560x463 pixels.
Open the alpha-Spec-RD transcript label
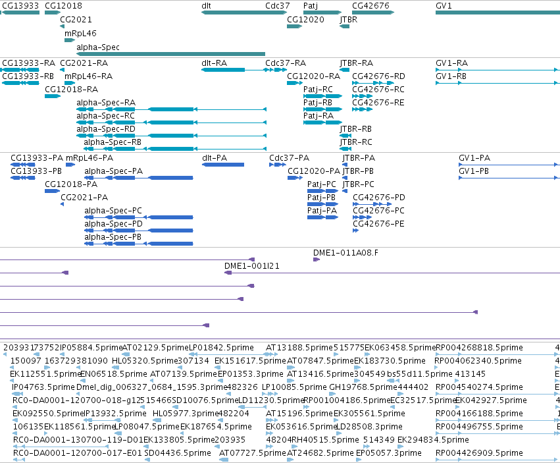[106, 129]
